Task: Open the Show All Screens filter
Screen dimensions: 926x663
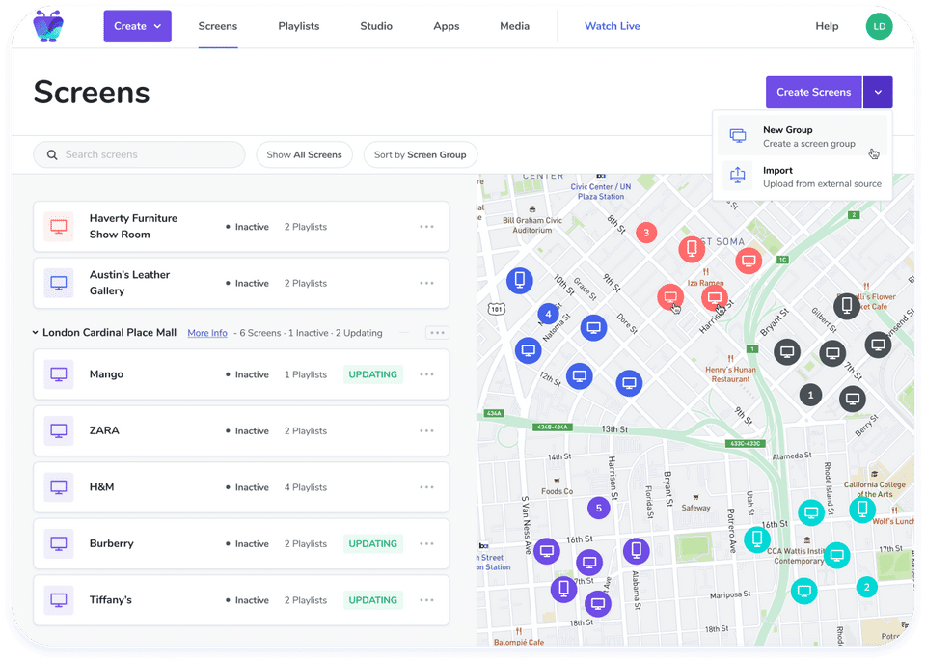Action: tap(304, 154)
